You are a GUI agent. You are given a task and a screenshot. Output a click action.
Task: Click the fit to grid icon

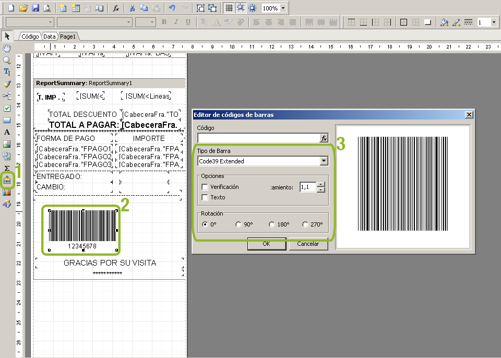click(x=253, y=8)
